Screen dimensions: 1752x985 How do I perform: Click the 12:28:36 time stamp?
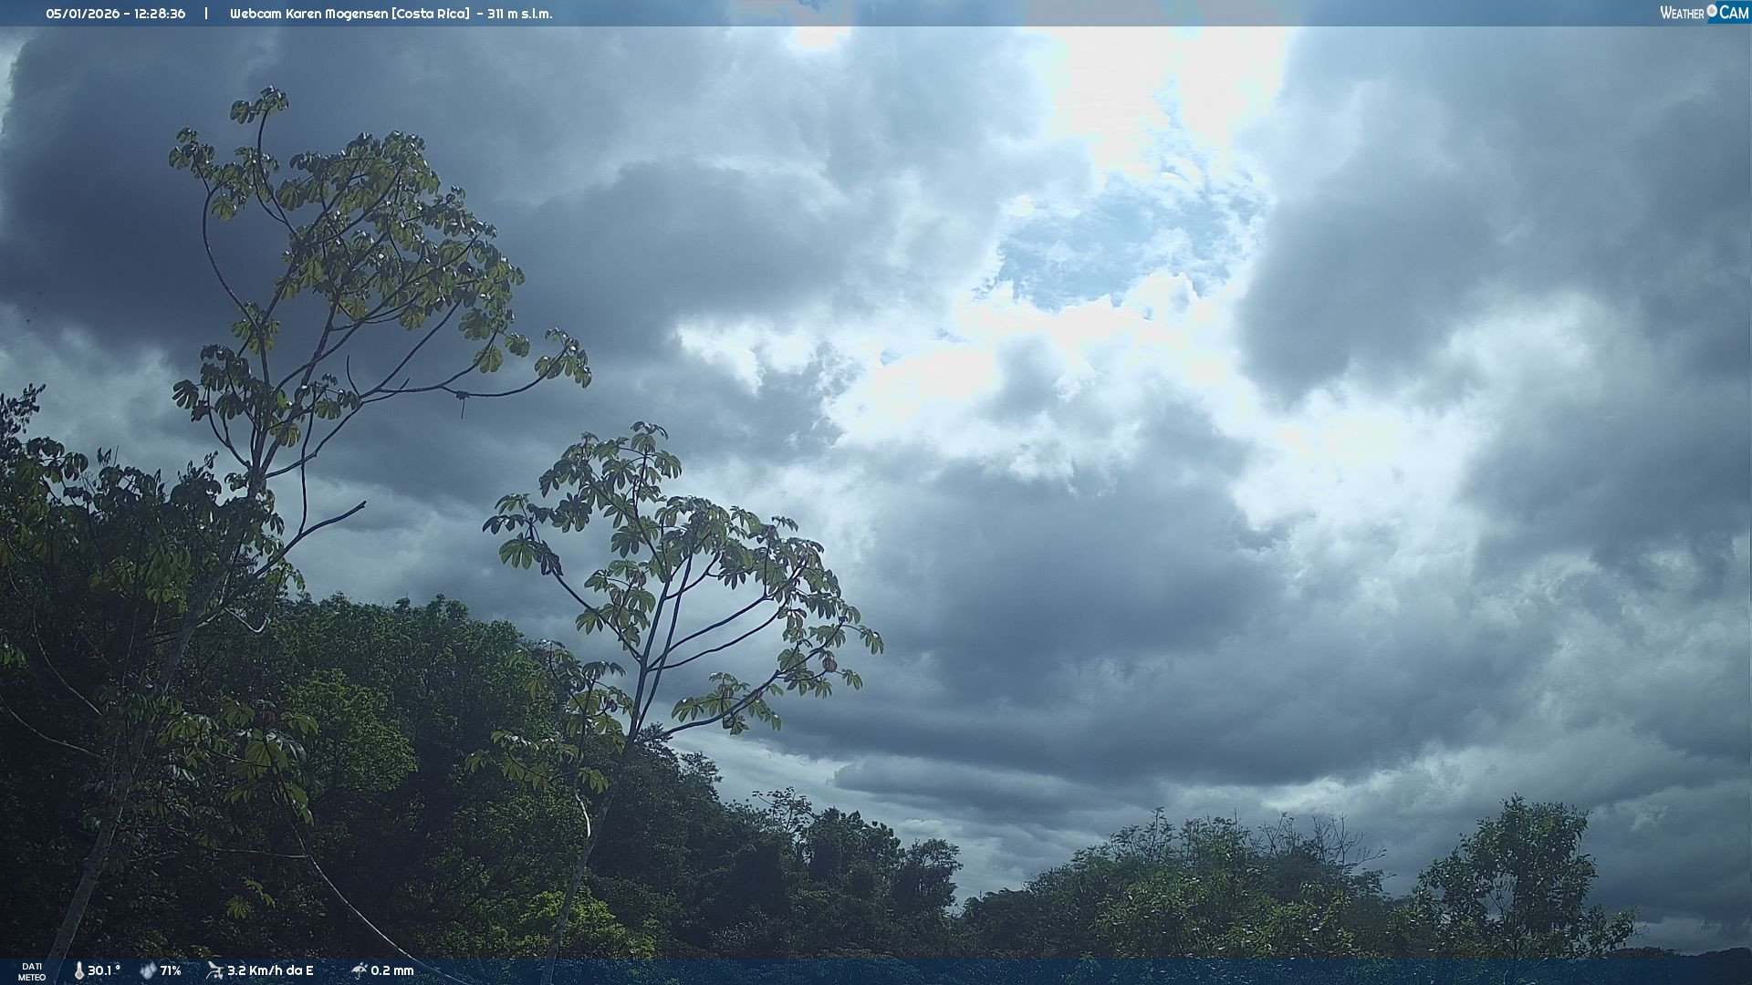160,14
